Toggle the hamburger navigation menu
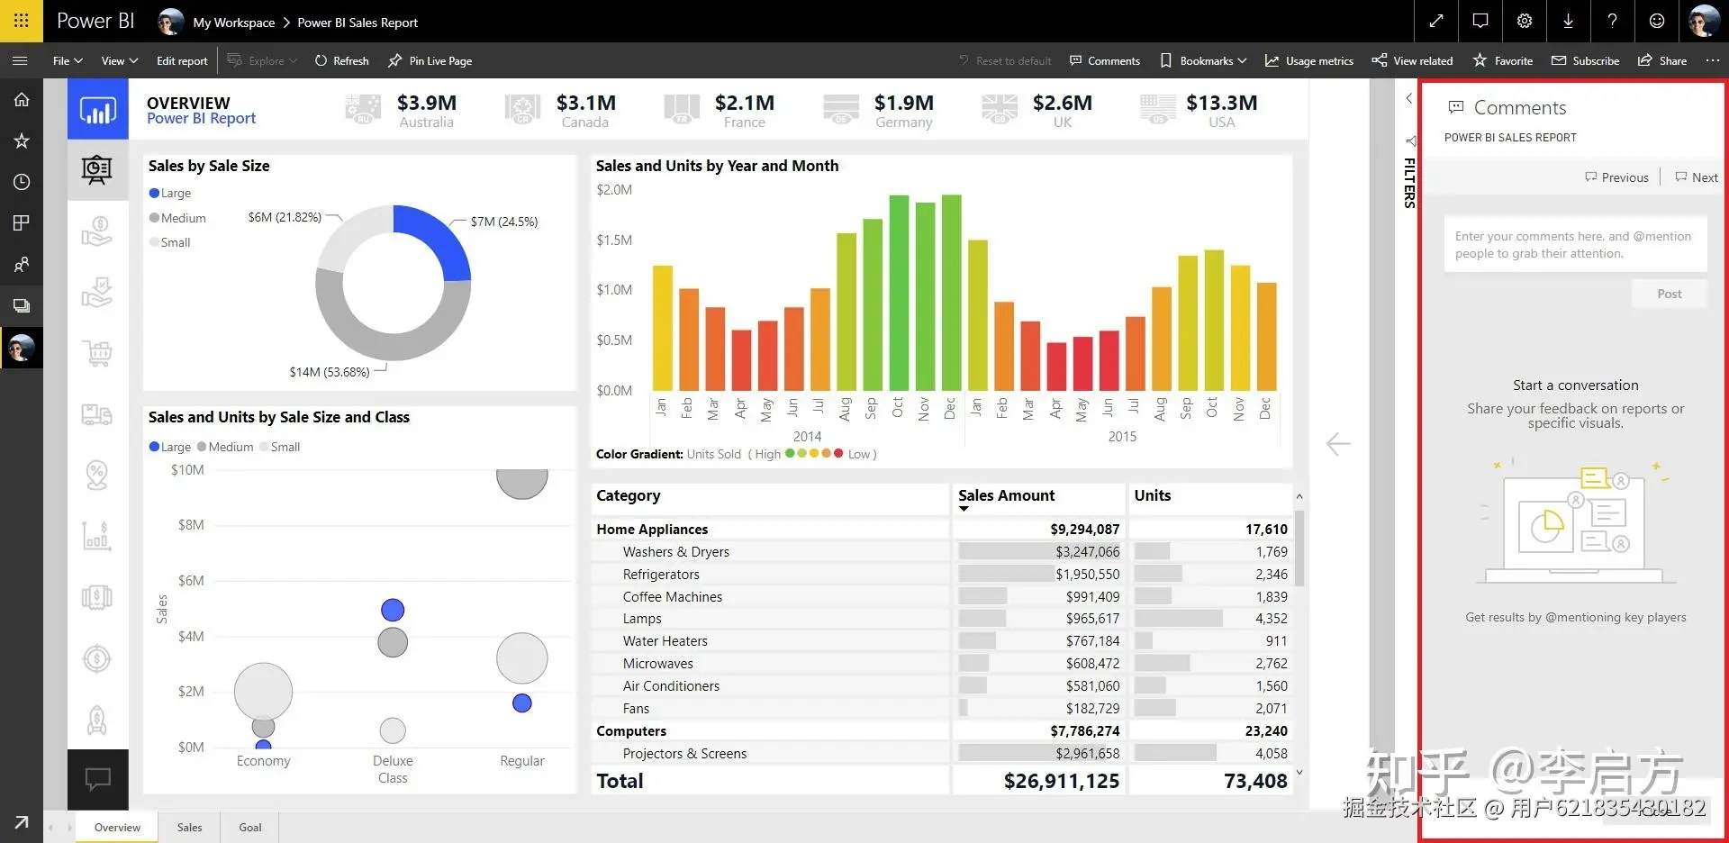This screenshot has height=843, width=1729. tap(20, 60)
